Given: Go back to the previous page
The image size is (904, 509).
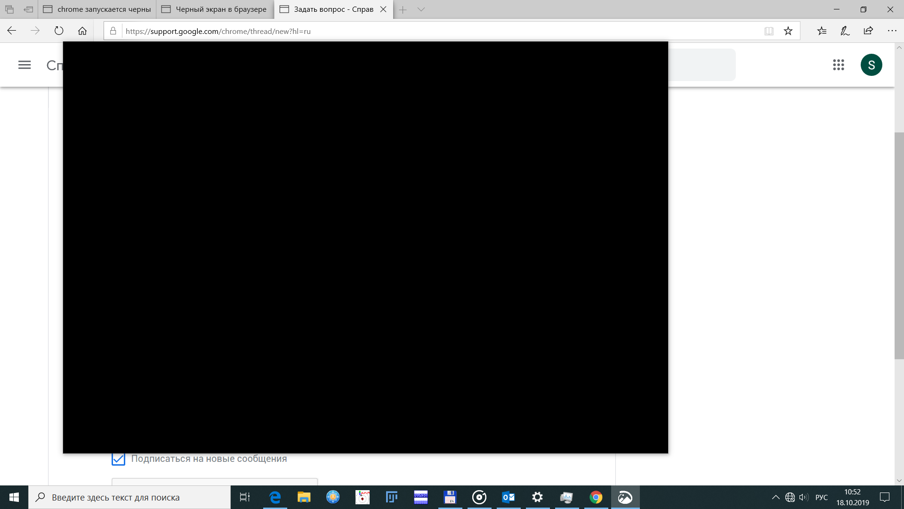Looking at the screenshot, I should tap(12, 31).
